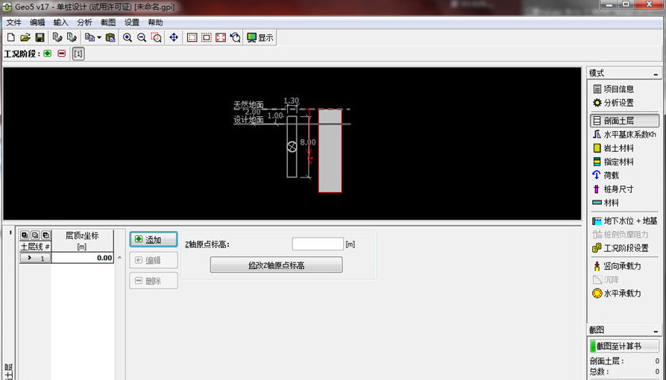Click second table selection icon in header
666x380 pixels.
pyautogui.click(x=35, y=235)
